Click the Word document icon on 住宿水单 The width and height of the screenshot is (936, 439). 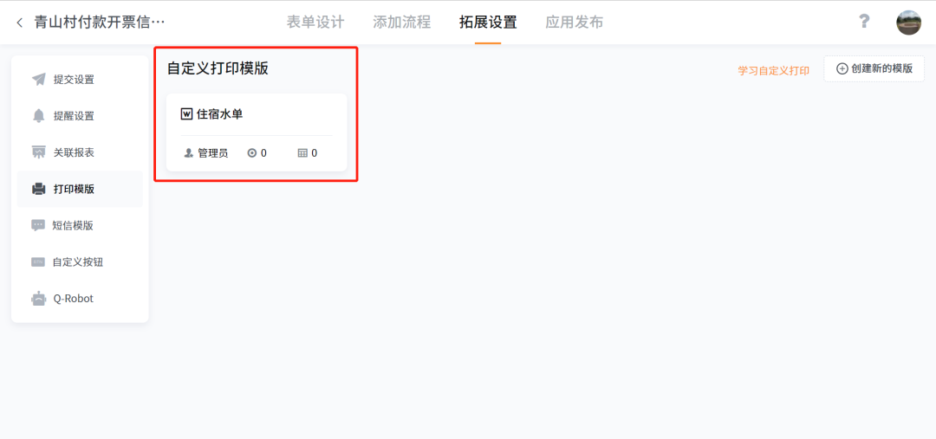click(186, 114)
